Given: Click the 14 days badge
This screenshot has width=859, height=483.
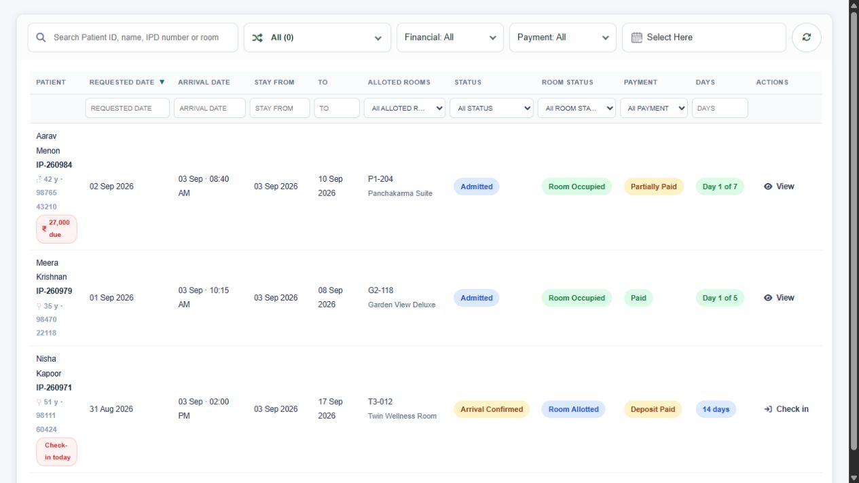Looking at the screenshot, I should 716,409.
